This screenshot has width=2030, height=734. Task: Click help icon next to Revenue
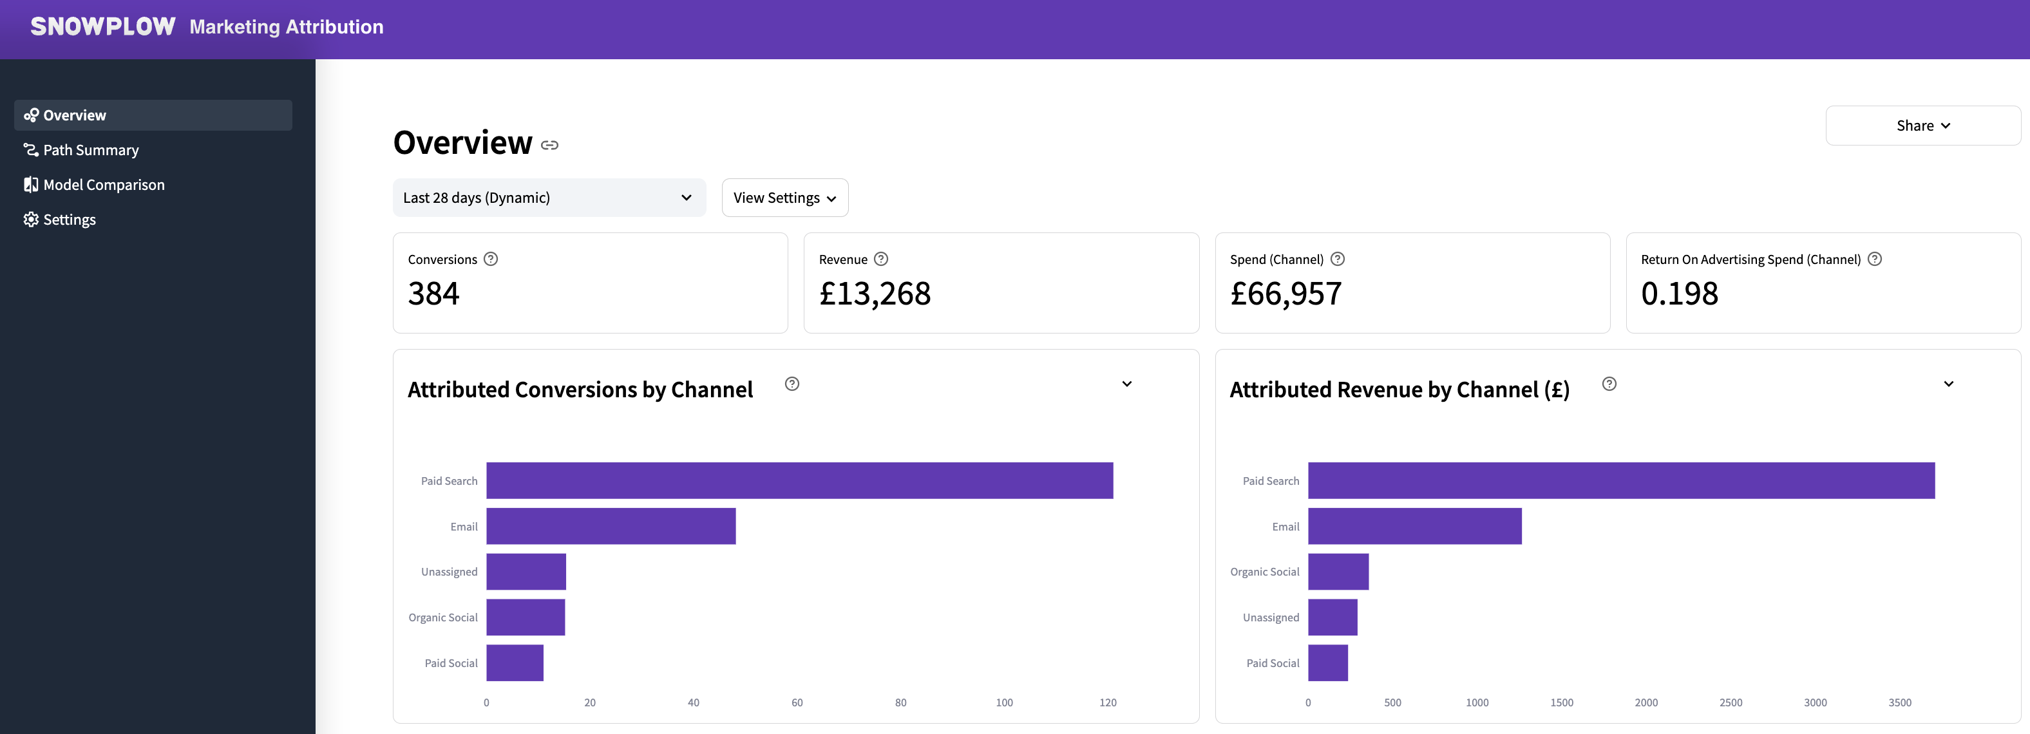(881, 259)
